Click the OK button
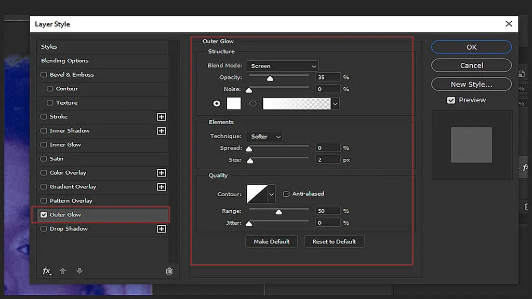532x299 pixels. (471, 47)
